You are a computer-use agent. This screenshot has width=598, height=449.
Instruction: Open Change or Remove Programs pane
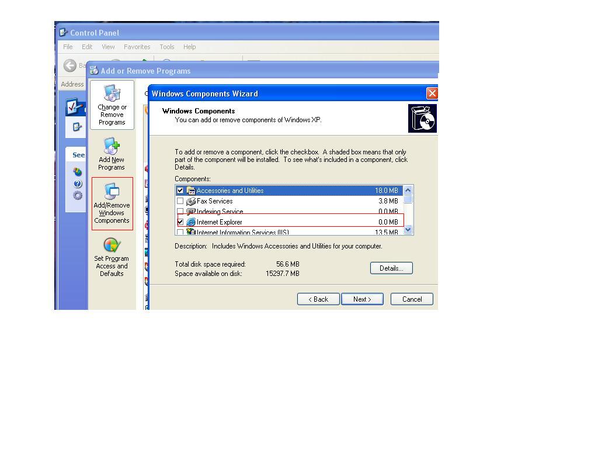pyautogui.click(x=112, y=105)
